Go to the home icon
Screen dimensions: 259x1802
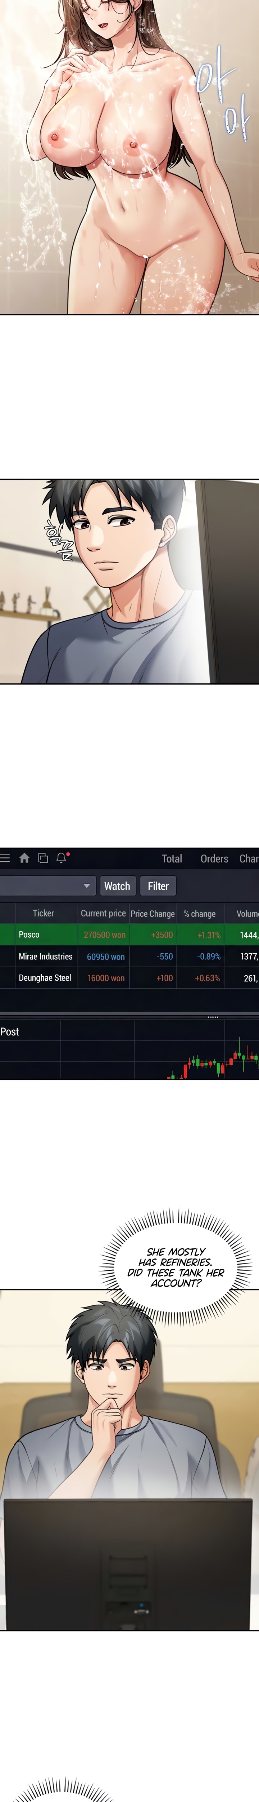(x=24, y=858)
